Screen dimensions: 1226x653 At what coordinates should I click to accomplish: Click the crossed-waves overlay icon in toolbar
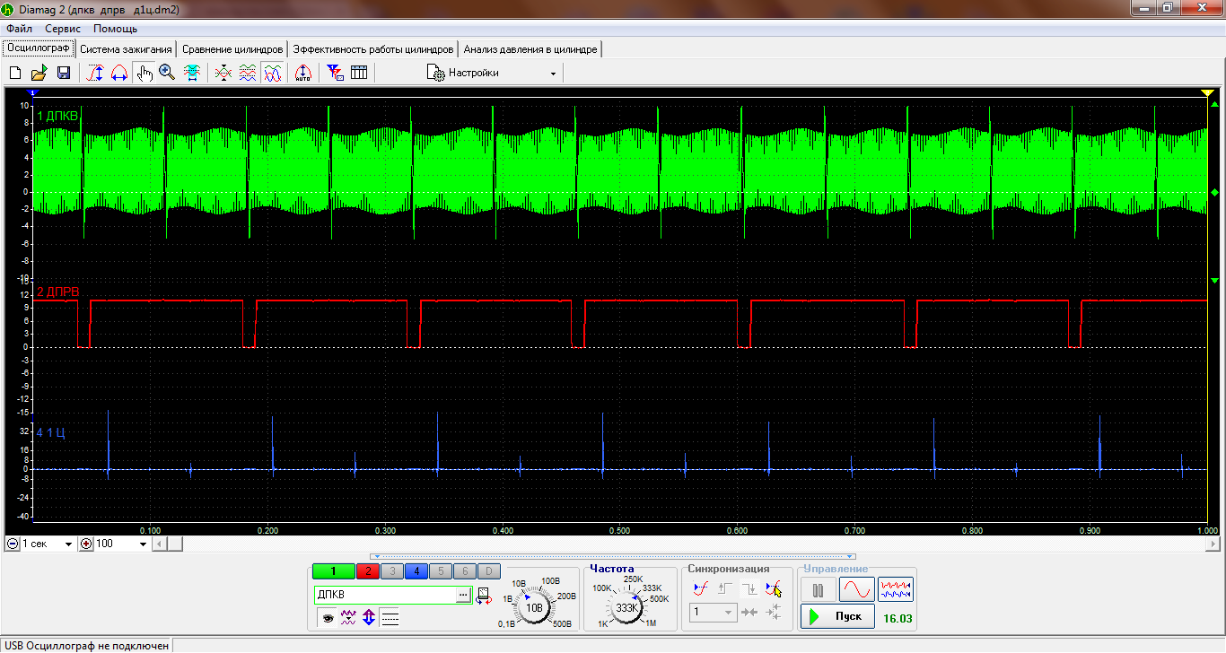point(224,73)
